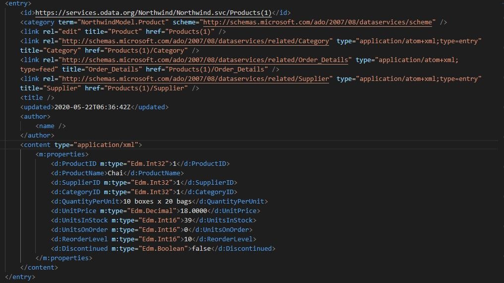Click the opening entry tag
504x283 pixels.
coord(18,3)
